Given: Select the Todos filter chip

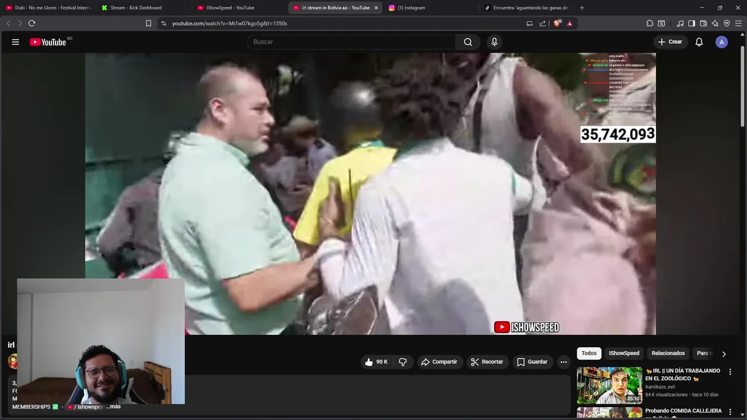Looking at the screenshot, I should [589, 353].
